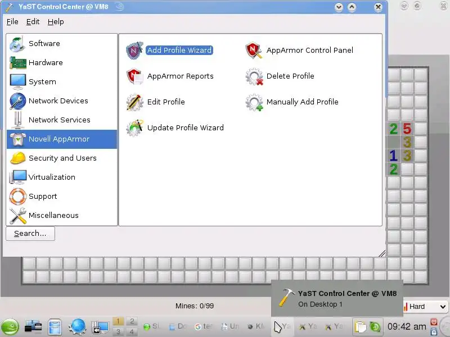Image resolution: width=450 pixels, height=337 pixels.
Task: Click the desktop computer icon in taskbar
Action: [x=33, y=327]
